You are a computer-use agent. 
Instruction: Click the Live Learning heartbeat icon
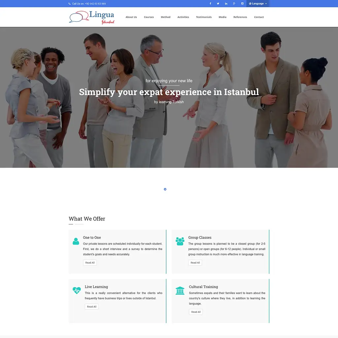pyautogui.click(x=77, y=290)
